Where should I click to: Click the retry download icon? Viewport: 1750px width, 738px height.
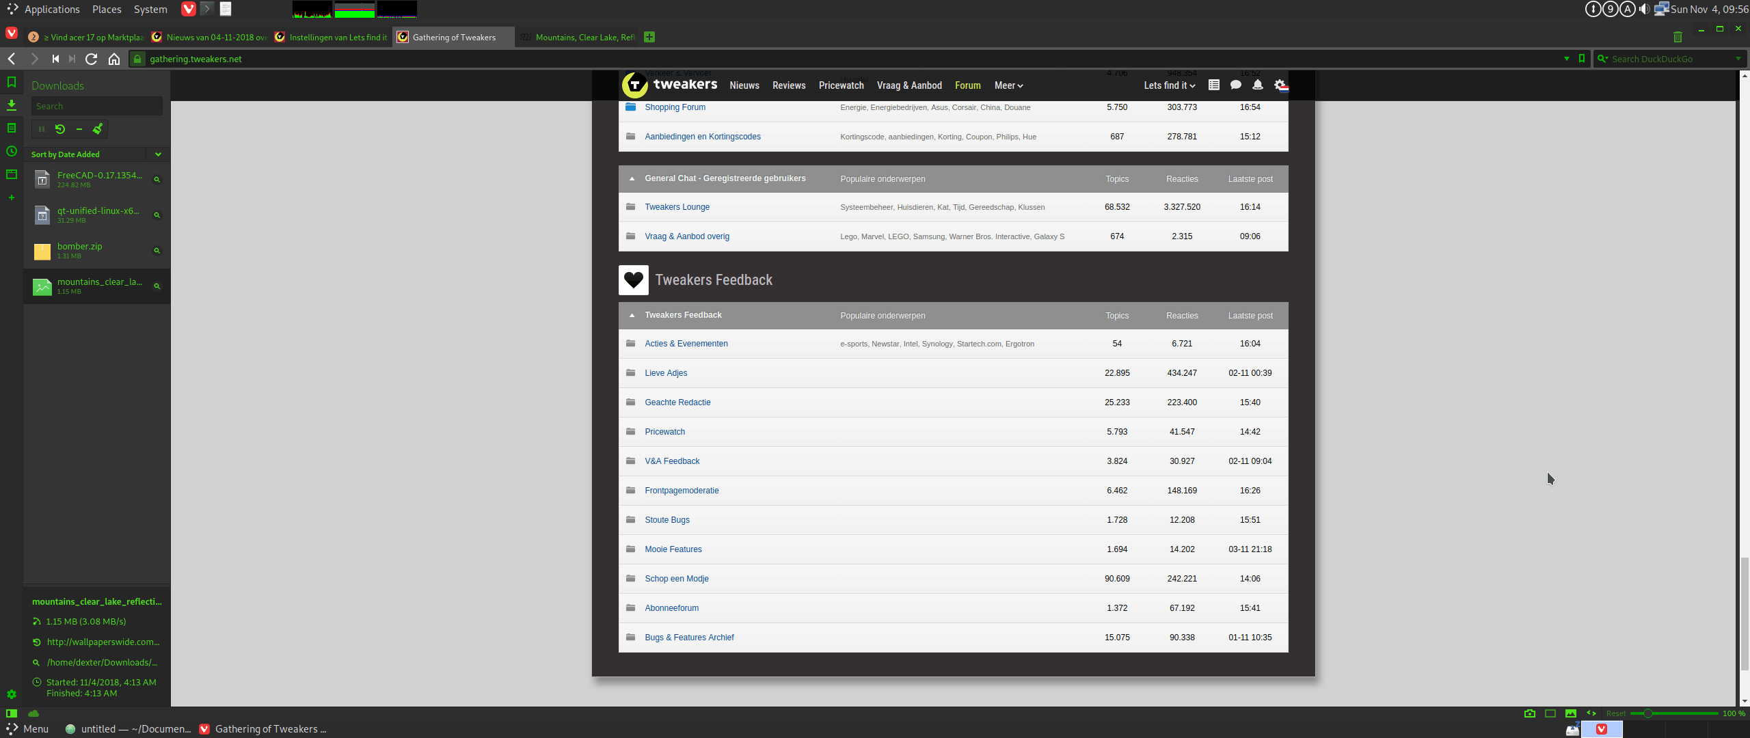[x=60, y=128]
